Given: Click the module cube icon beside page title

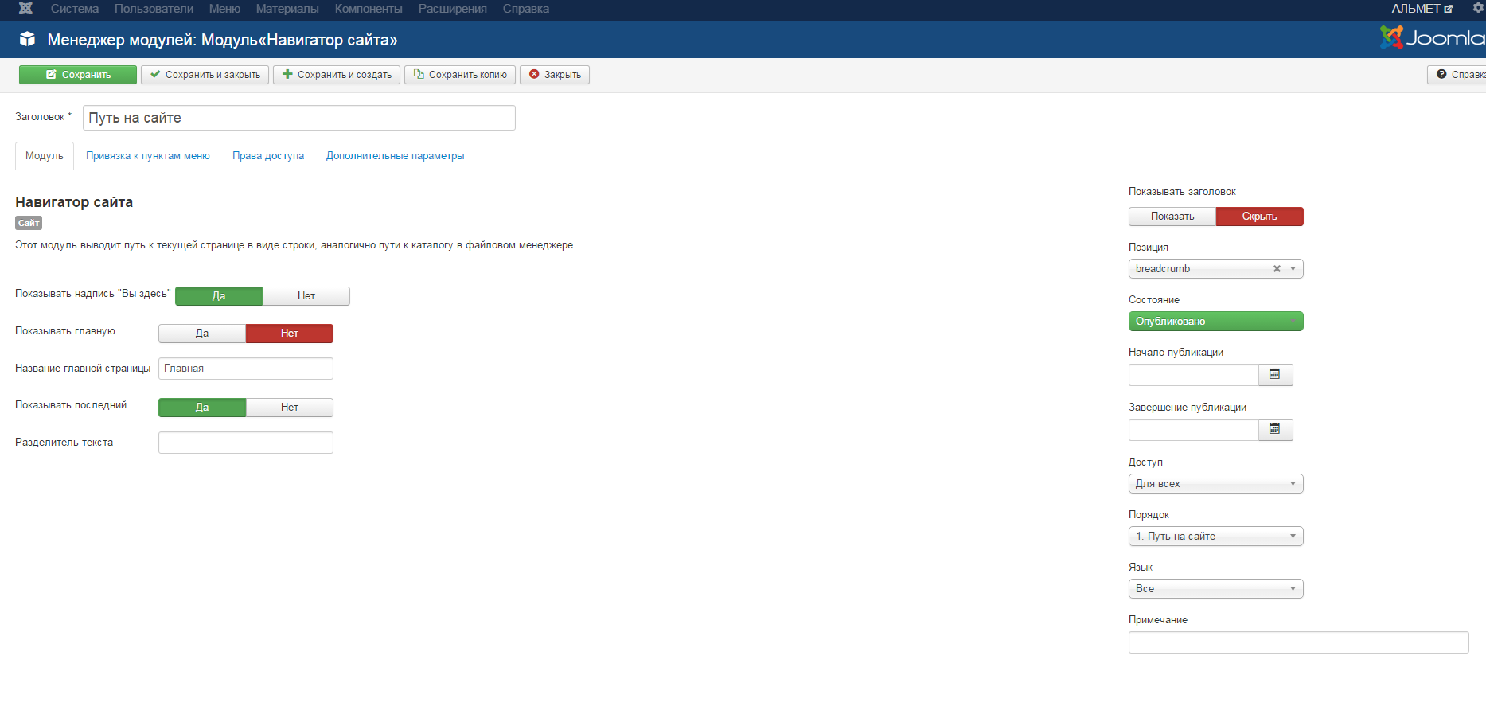Looking at the screenshot, I should pos(27,39).
